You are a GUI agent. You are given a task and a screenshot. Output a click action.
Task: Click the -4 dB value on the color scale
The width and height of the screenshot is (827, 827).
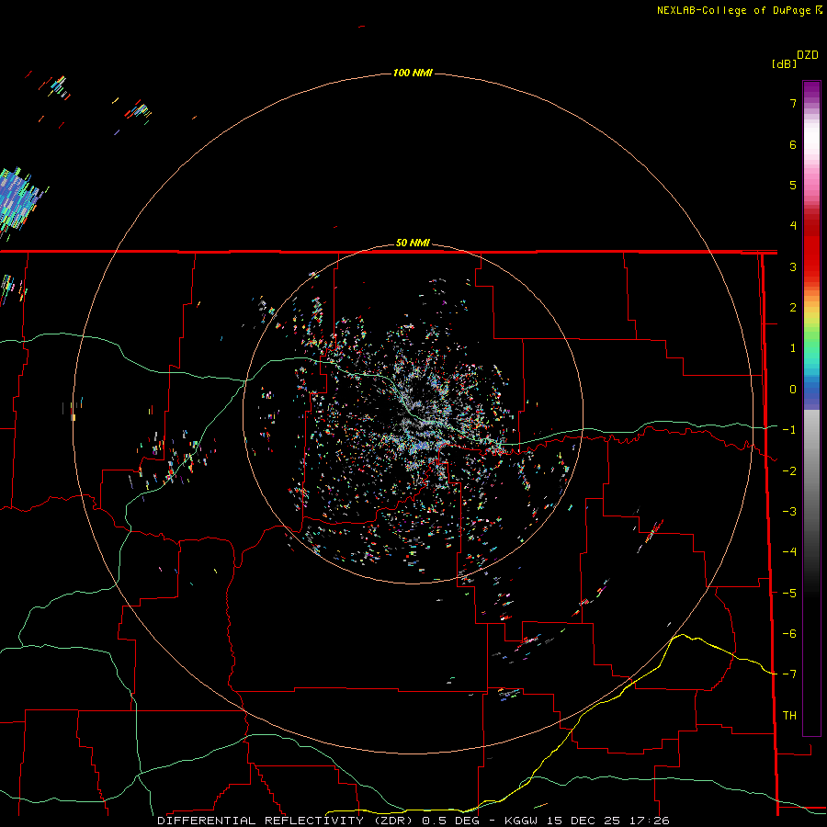pyautogui.click(x=789, y=552)
